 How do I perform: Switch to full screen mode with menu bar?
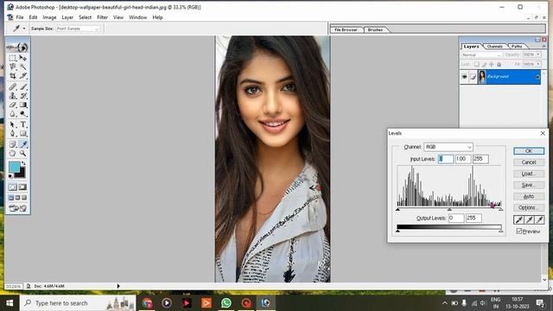17,198
